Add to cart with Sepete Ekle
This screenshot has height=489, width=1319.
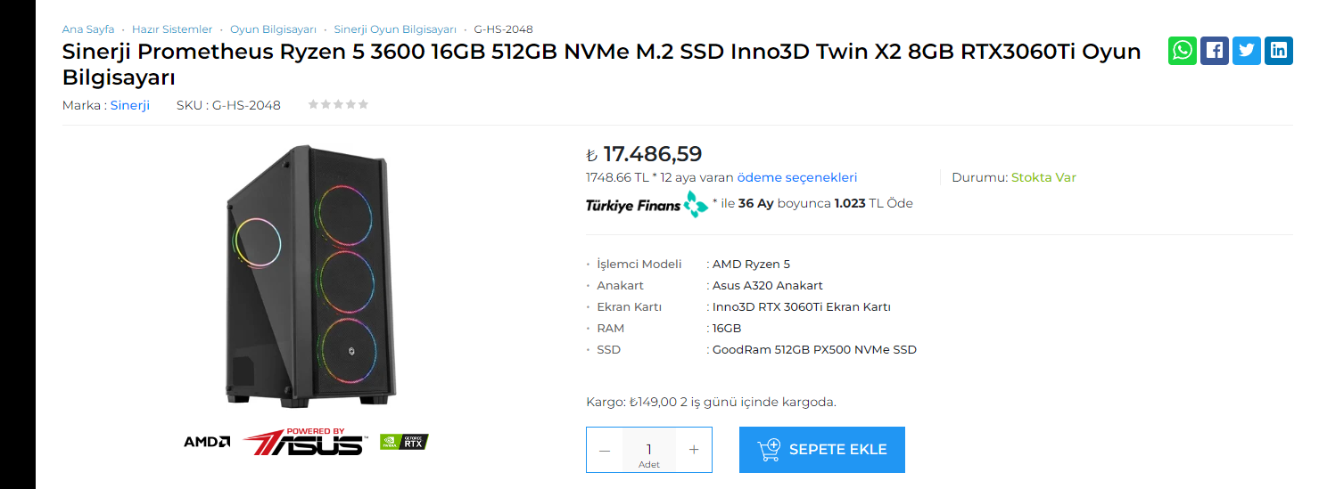click(x=821, y=450)
